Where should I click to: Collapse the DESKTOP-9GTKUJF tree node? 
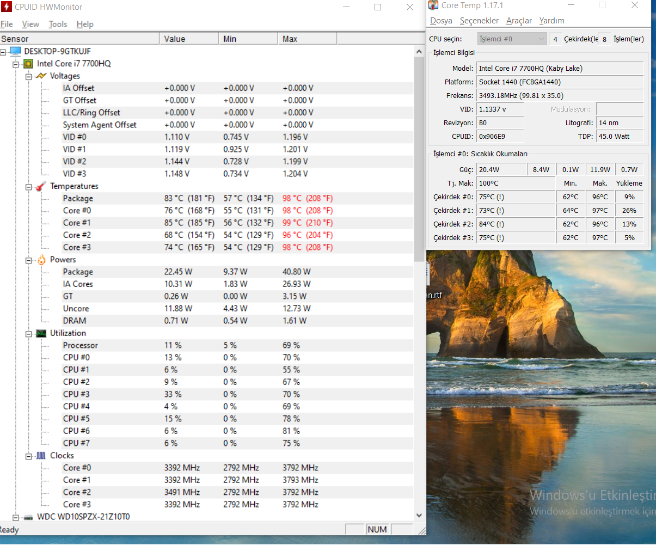click(3, 52)
